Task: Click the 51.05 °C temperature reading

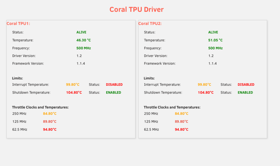Action: pos(215,40)
